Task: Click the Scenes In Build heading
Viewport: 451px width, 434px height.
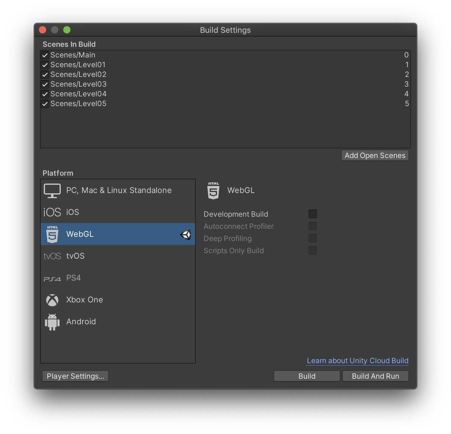Action: click(x=69, y=44)
